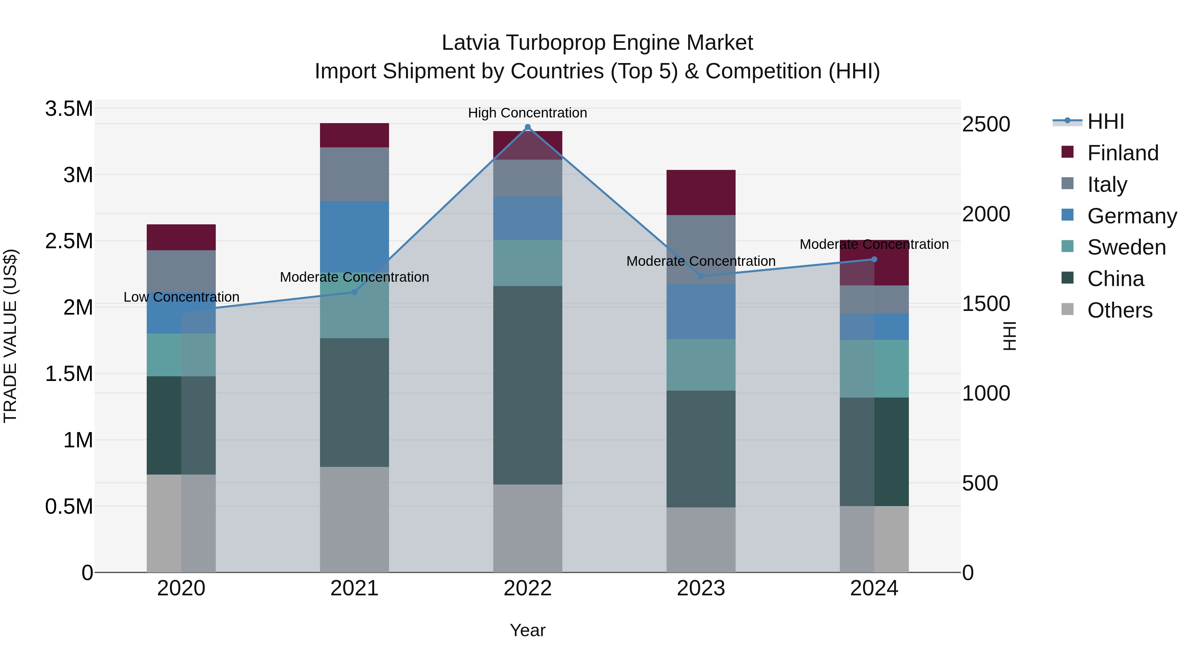Toggle Germany series in legend
This screenshot has height=672, width=1195.
[1119, 216]
